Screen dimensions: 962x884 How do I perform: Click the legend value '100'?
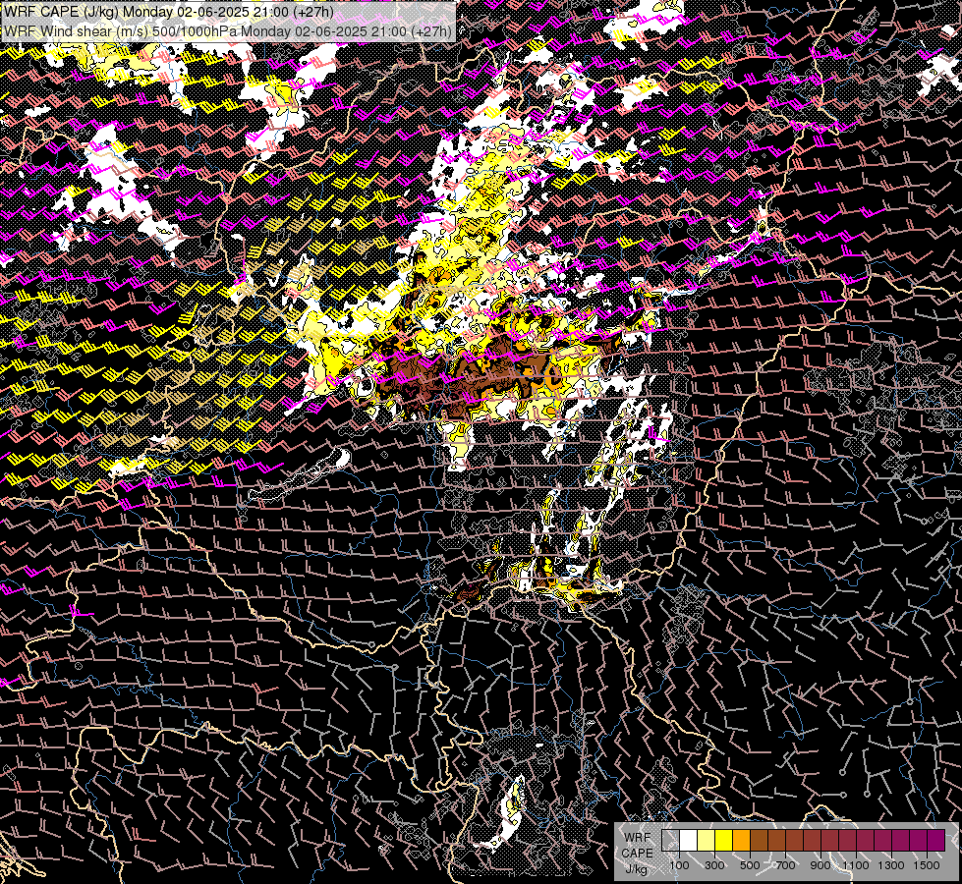pyautogui.click(x=679, y=865)
